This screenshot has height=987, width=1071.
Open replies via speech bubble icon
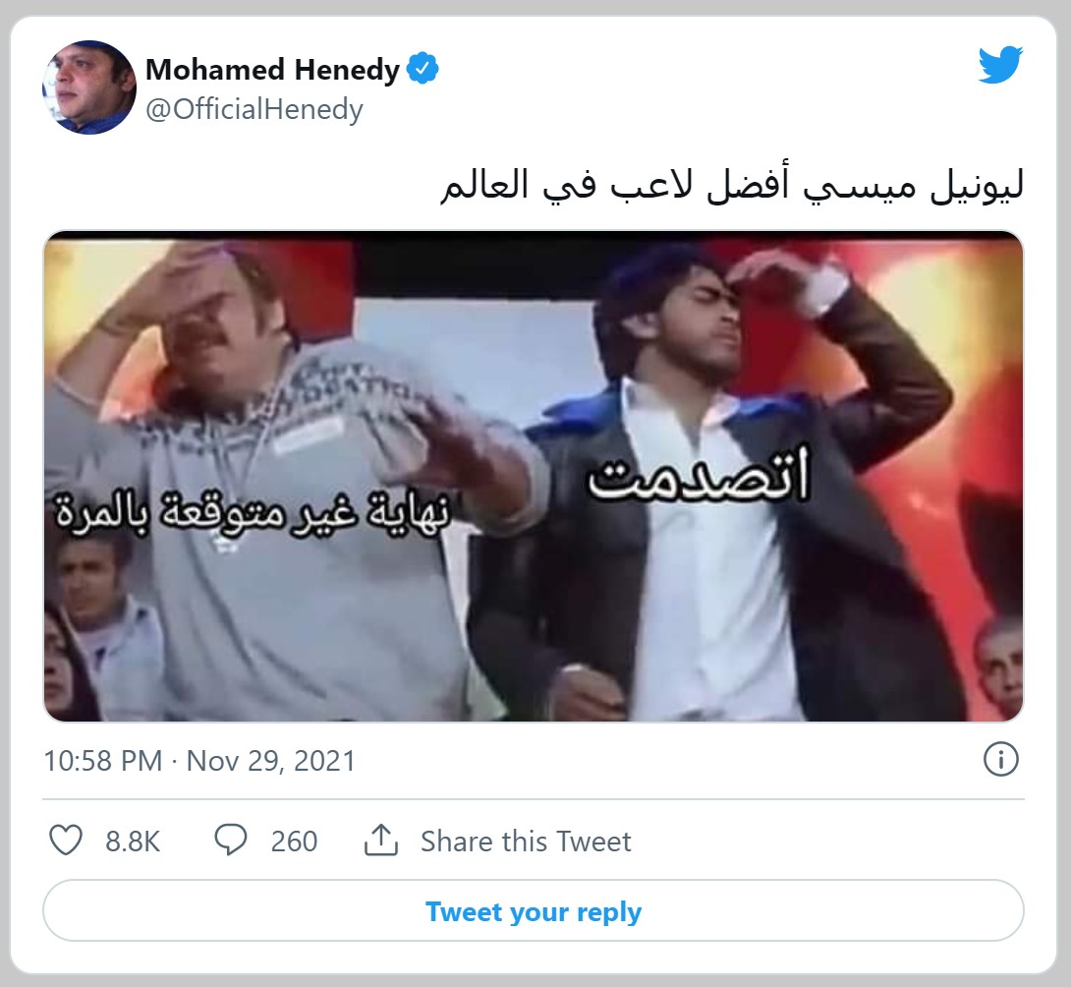pos(231,841)
